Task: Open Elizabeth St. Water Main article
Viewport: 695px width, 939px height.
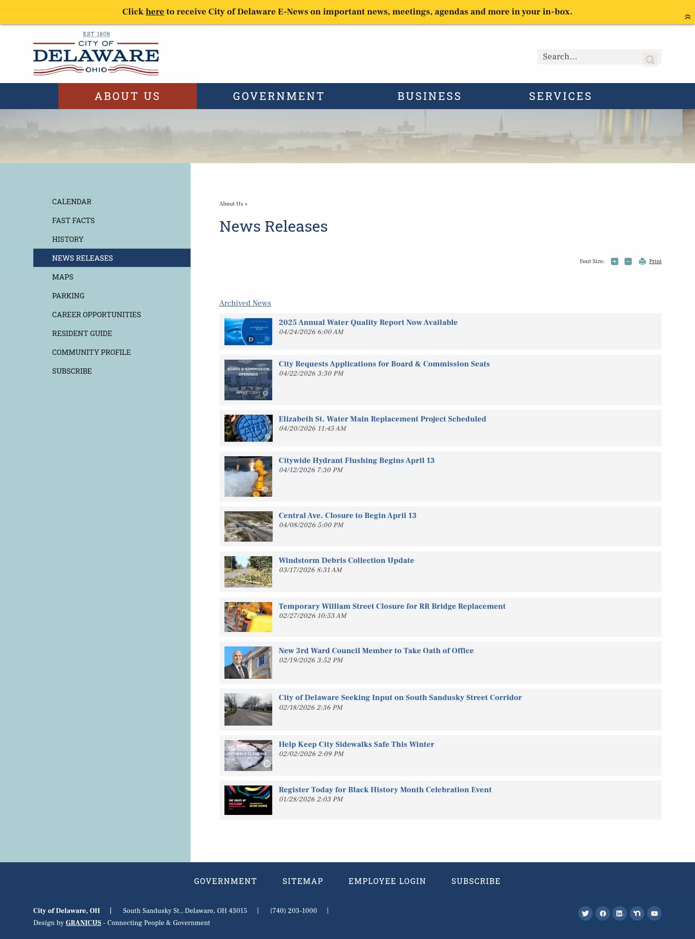Action: tap(382, 419)
